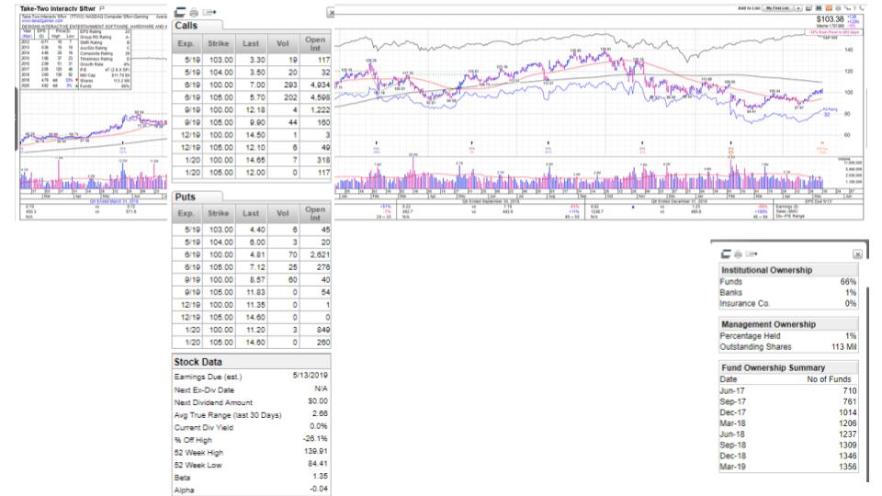The width and height of the screenshot is (882, 496).
Task: Click the 52 Week High value 139.91
Action: (316, 451)
